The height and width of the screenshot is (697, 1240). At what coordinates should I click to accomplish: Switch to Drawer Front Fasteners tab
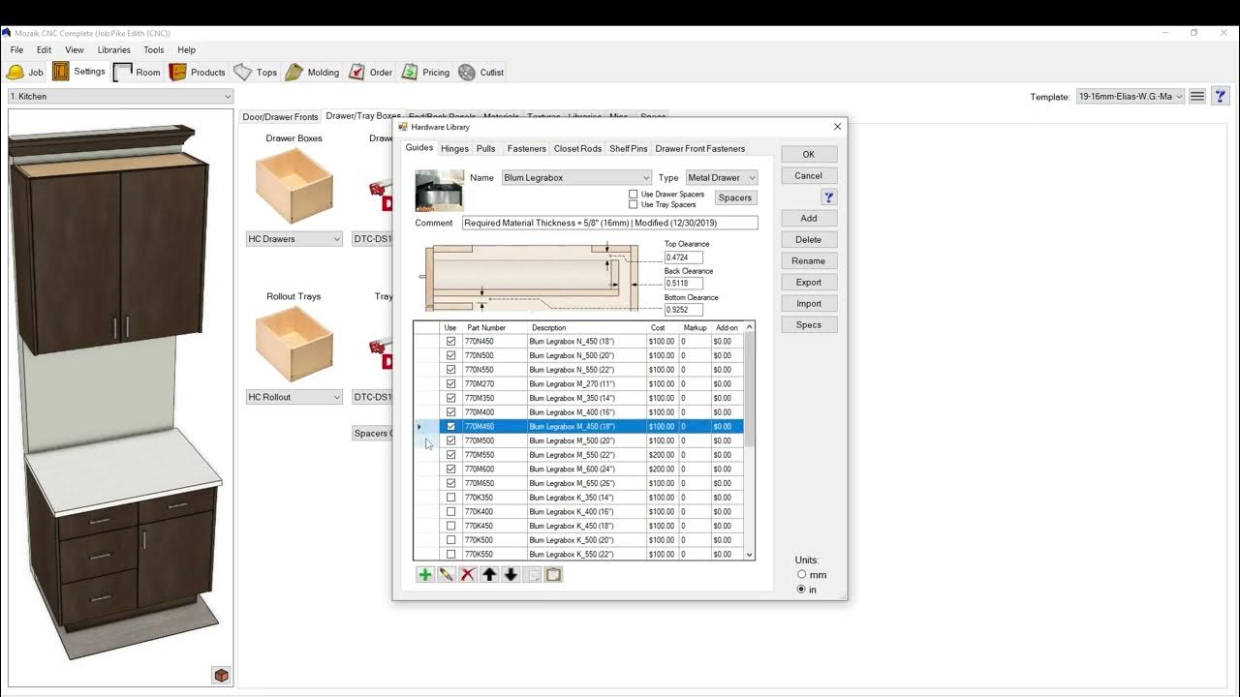point(700,148)
